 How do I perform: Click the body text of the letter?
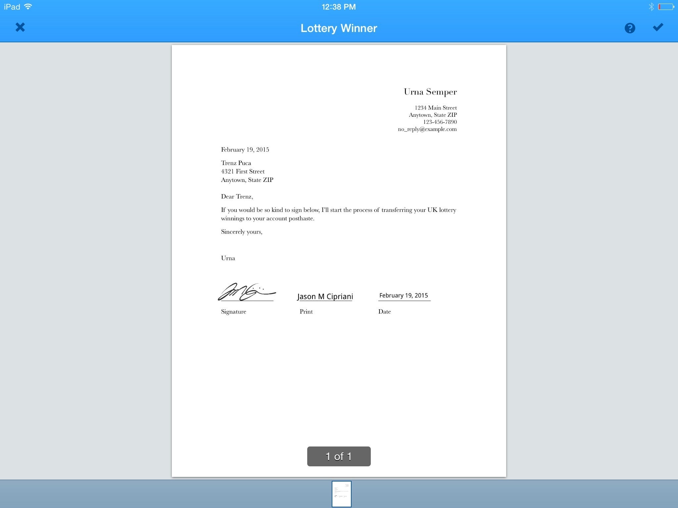[338, 213]
